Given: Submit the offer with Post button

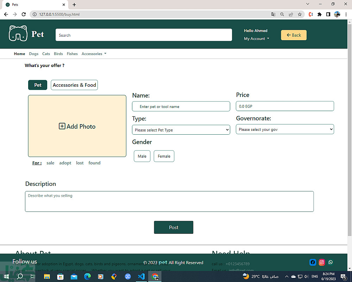Looking at the screenshot, I should (x=174, y=227).
